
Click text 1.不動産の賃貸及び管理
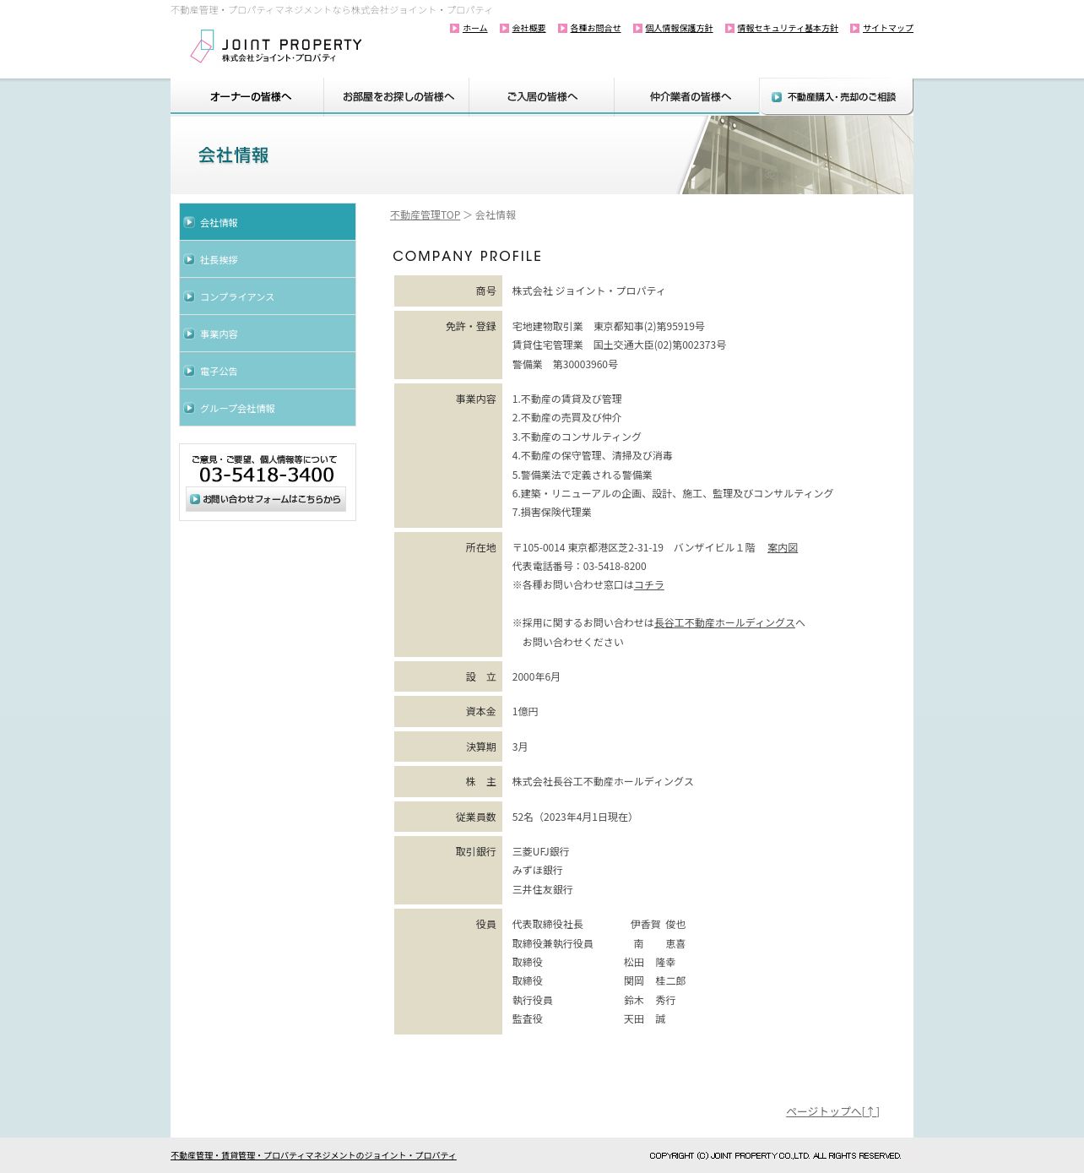coord(566,399)
